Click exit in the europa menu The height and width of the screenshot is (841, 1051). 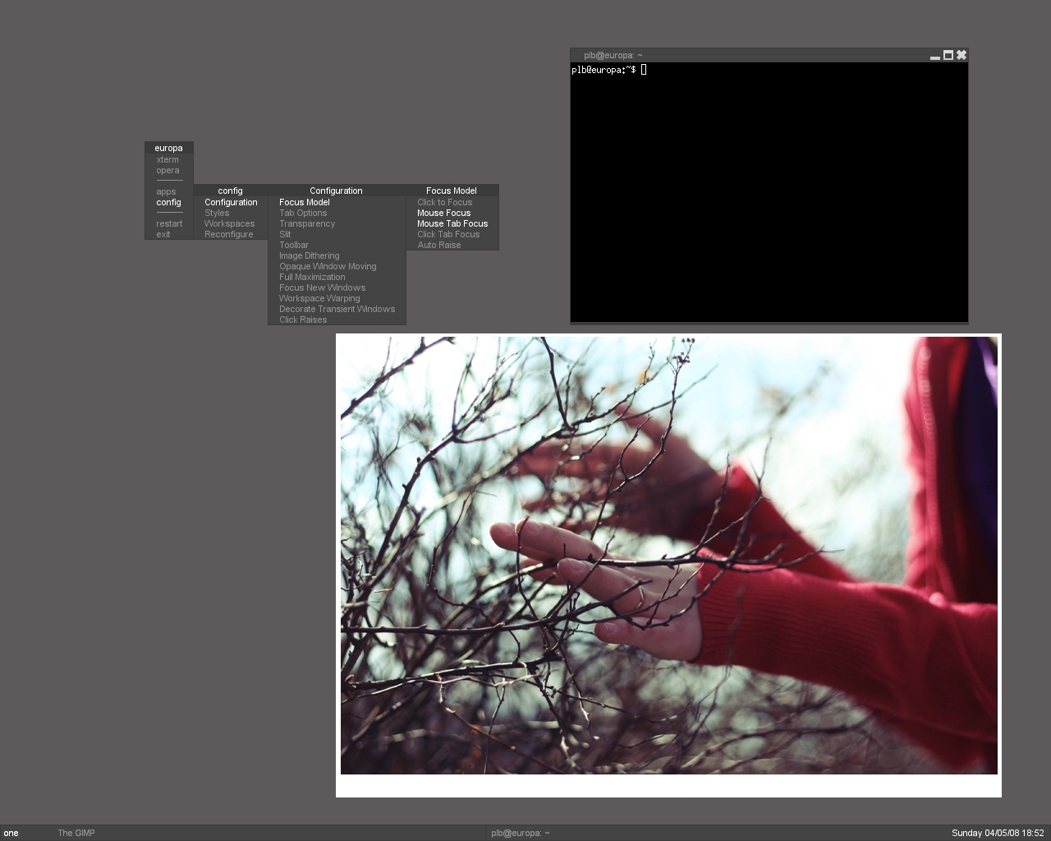168,235
